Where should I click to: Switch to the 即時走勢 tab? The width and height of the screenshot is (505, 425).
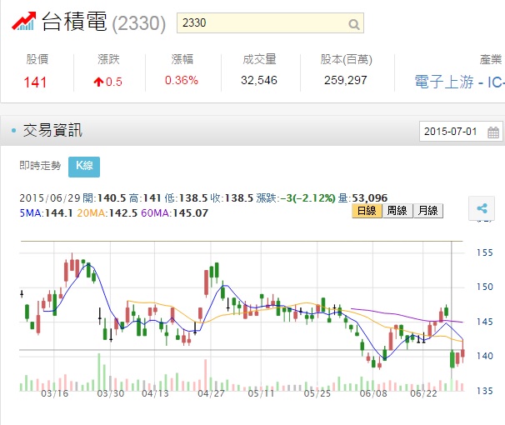[40, 166]
